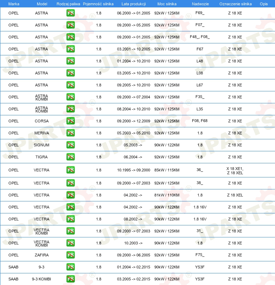The width and height of the screenshot is (275, 285).
Task: Click the fuel icon in the Vectra Kombi 31_ row
Action: tap(70, 231)
